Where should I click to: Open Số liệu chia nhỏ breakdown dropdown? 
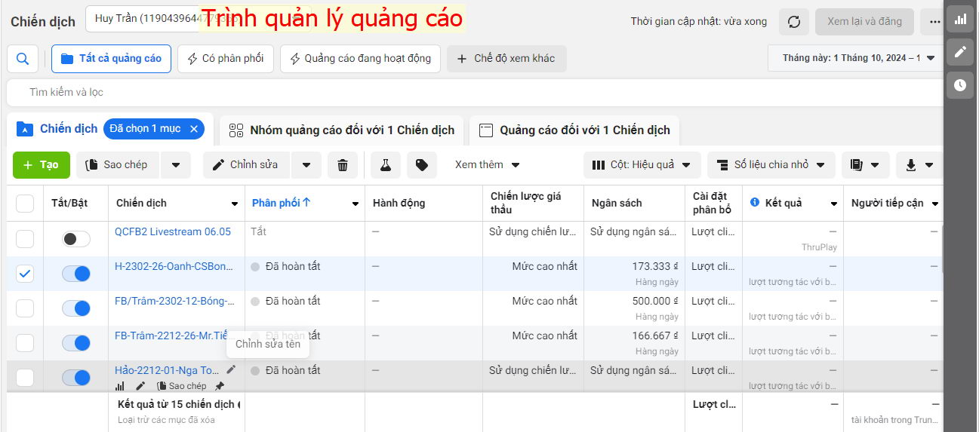coord(771,165)
